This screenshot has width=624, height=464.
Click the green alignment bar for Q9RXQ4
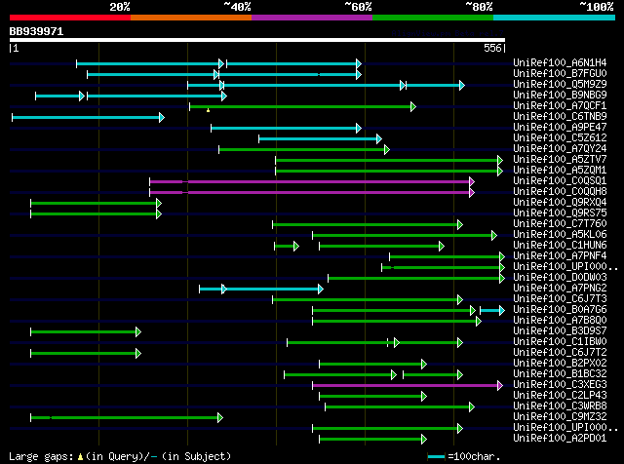pyautogui.click(x=96, y=204)
